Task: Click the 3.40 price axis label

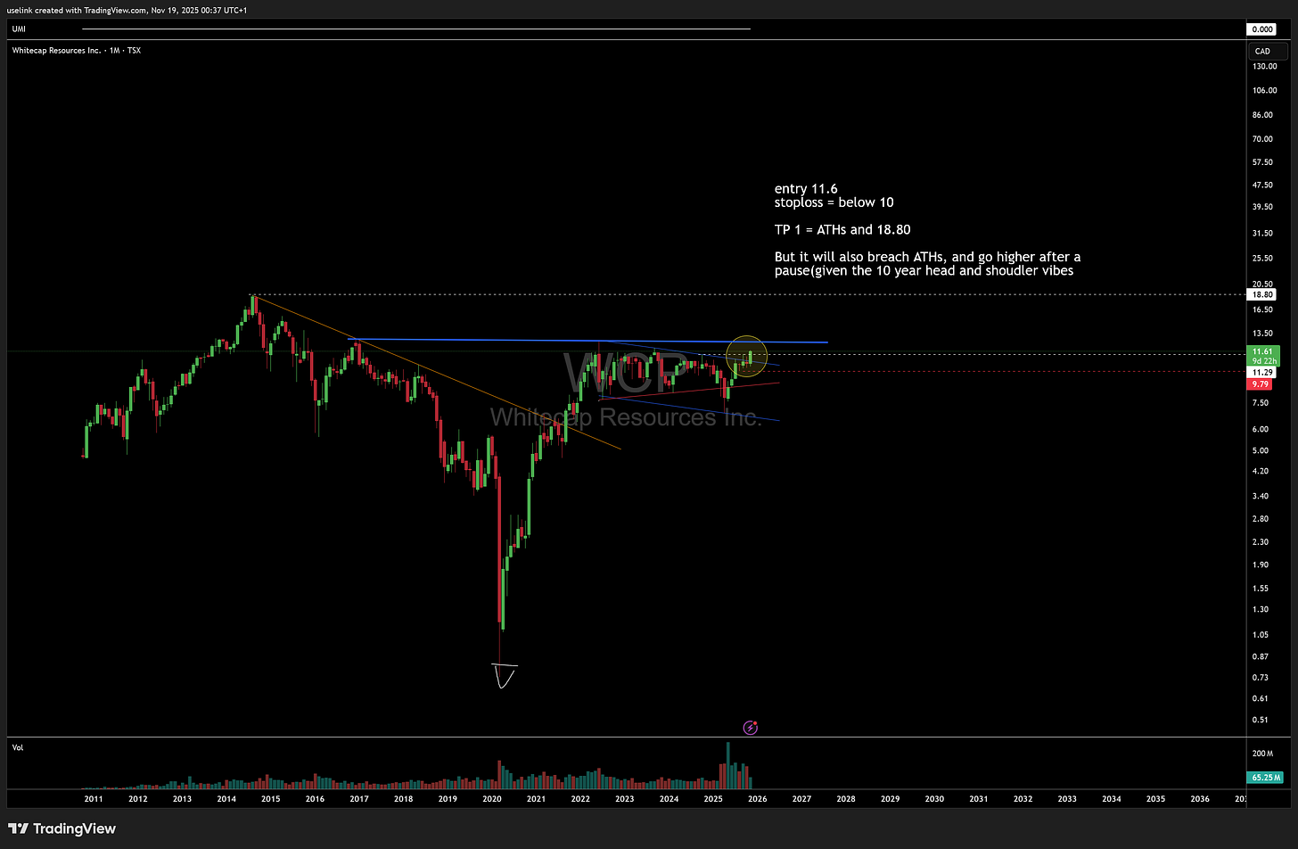Action: (x=1260, y=496)
